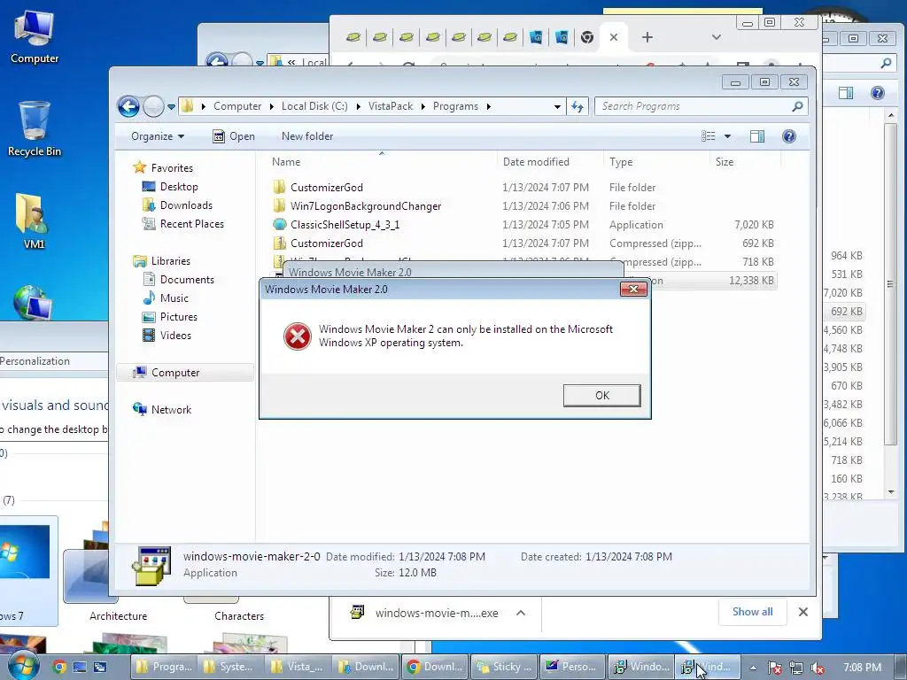Select the CustomizerGod file folder row
Image resolution: width=907 pixels, height=680 pixels.
523,188
